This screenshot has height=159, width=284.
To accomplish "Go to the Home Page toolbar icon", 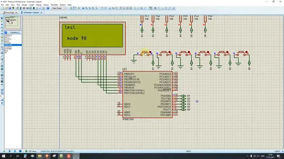I will pos(17,8).
